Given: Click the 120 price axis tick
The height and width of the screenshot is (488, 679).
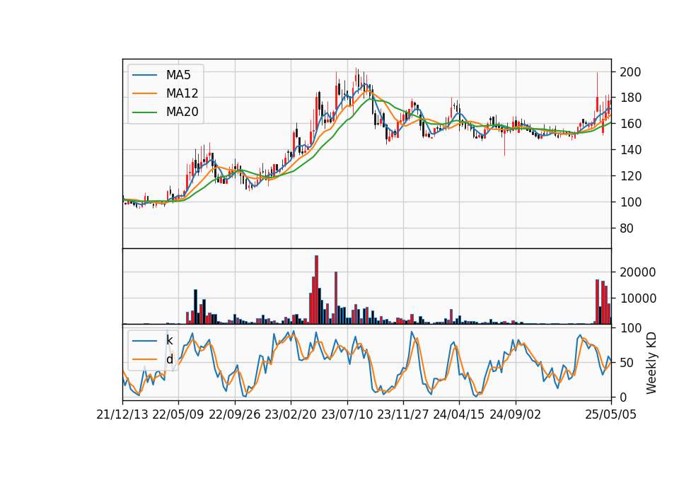Looking at the screenshot, I should coord(630,176).
